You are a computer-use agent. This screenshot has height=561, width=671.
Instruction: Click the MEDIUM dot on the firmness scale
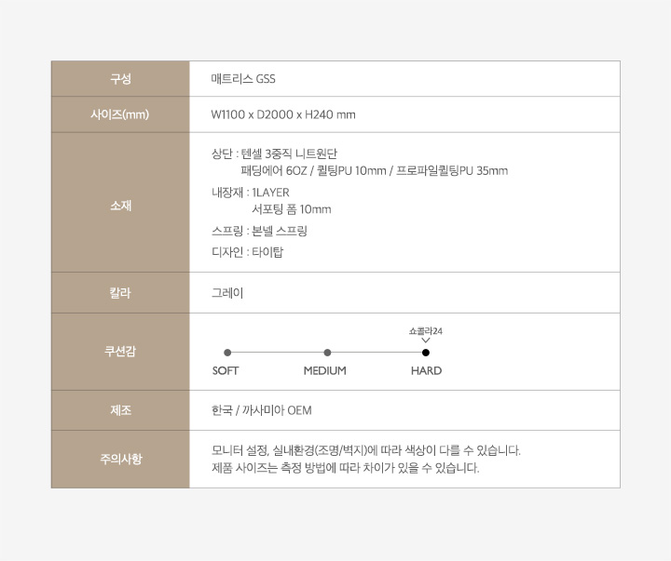[327, 353]
